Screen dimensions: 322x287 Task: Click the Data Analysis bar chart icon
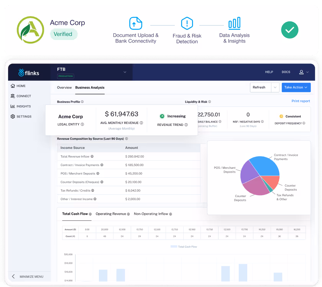point(234,23)
